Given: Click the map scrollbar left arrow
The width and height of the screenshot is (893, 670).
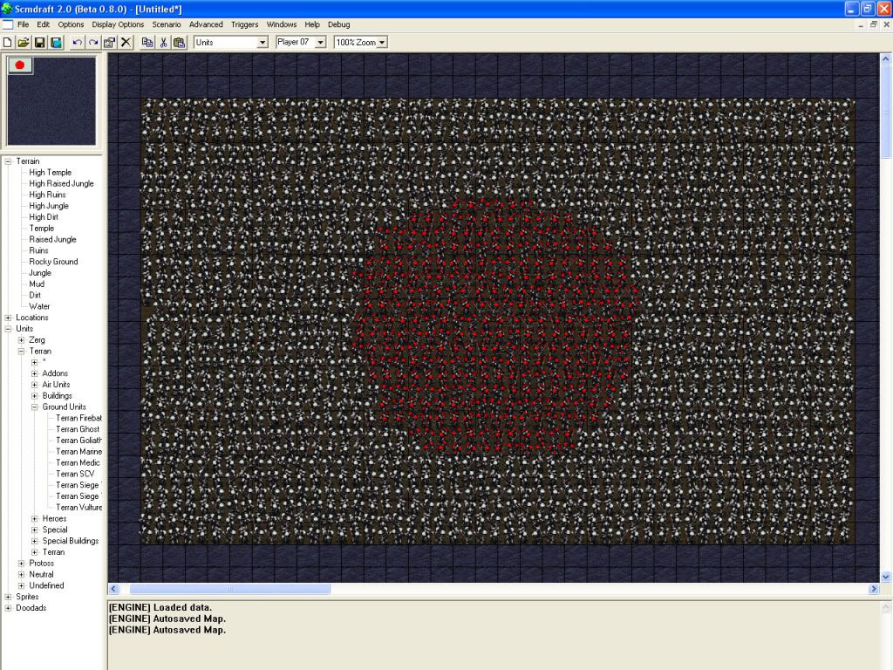Looking at the screenshot, I should tap(113, 589).
